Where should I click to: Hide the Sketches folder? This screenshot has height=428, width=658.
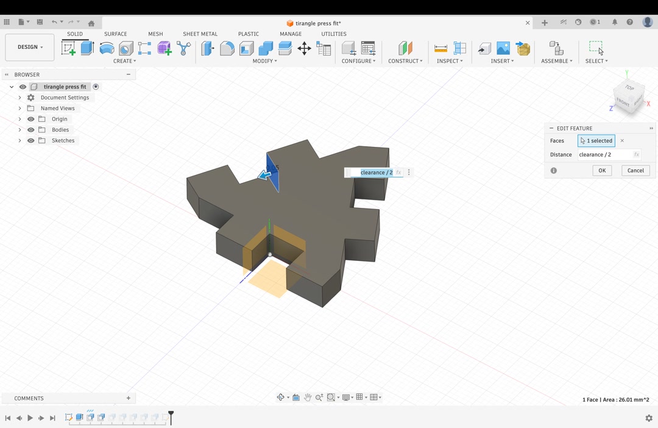30,140
